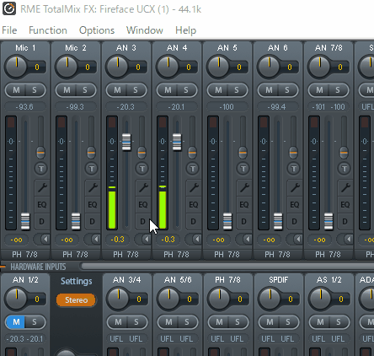The image size is (374, 356).
Task: Open the File menu
Action: [x=9, y=30]
